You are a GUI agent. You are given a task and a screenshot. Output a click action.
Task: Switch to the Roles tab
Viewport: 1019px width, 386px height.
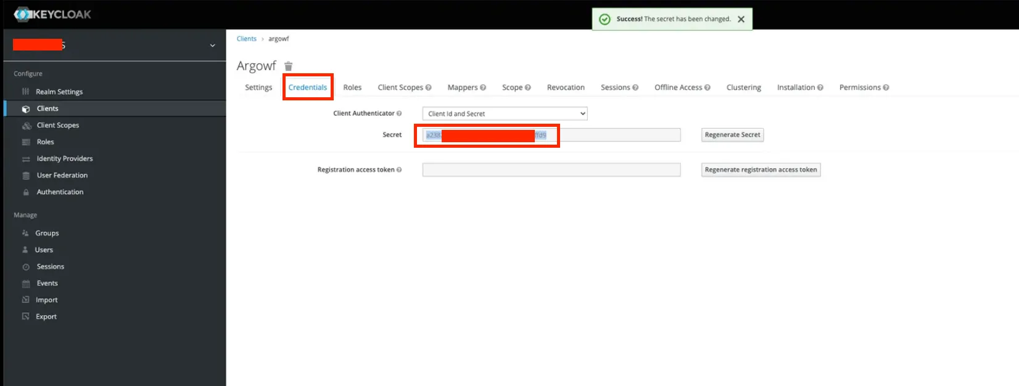(352, 87)
